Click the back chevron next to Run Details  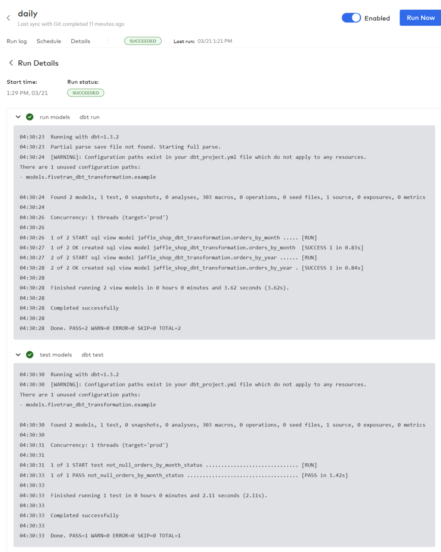[x=11, y=63]
